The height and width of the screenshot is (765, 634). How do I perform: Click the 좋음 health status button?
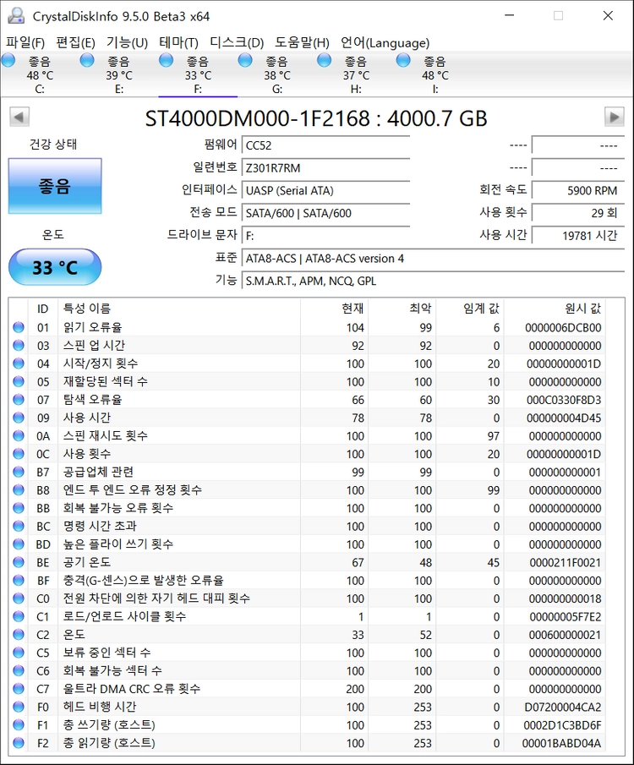[x=55, y=186]
